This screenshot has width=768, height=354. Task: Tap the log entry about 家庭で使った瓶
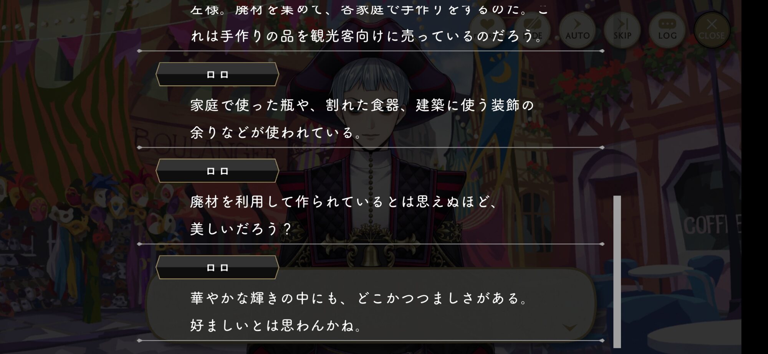371,119
